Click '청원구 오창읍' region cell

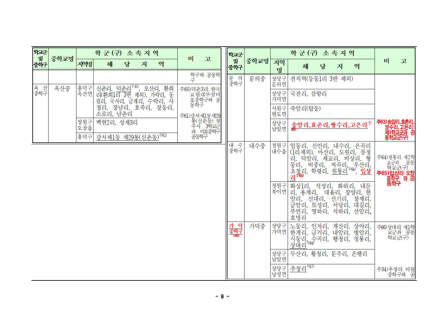tap(85, 125)
